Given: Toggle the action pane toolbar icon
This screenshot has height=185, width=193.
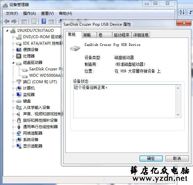Looking at the screenshot, I should (x=51, y=22).
